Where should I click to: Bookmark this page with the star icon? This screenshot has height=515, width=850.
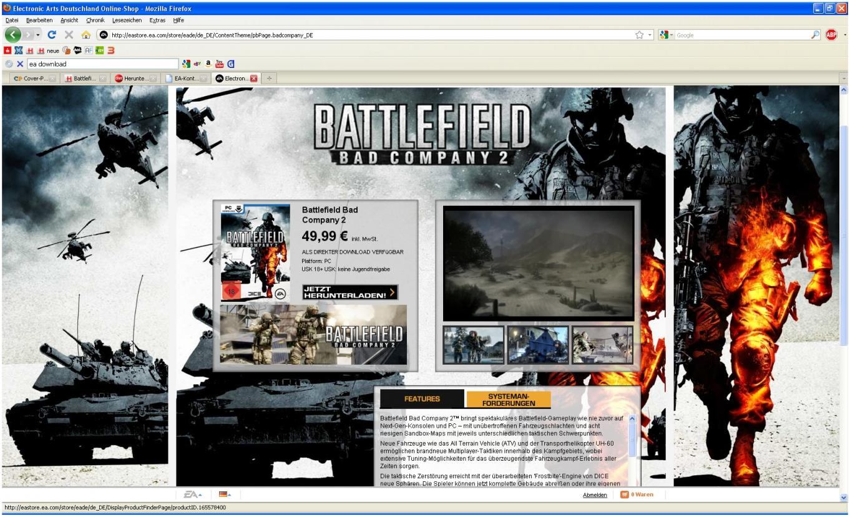coord(638,36)
